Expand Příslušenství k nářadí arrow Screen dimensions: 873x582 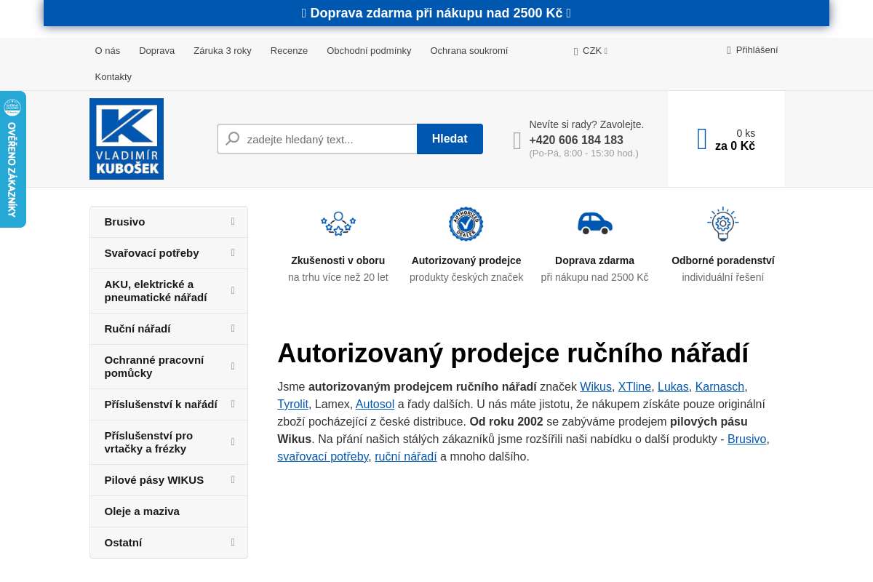[233, 404]
